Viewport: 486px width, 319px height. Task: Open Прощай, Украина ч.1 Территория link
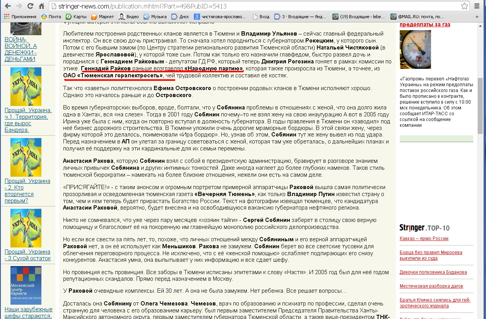coord(28,120)
